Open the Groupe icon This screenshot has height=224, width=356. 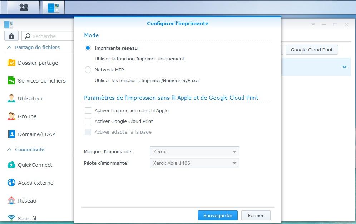[x=11, y=116]
